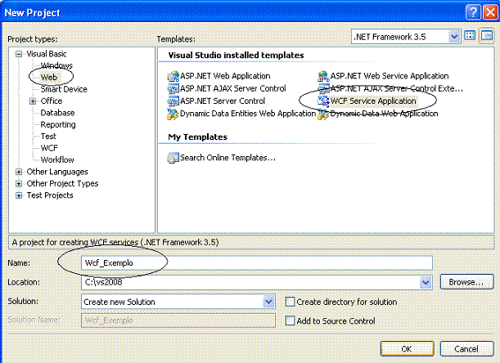Select the WCF project type
This screenshot has width=500, height=363.
(49, 148)
